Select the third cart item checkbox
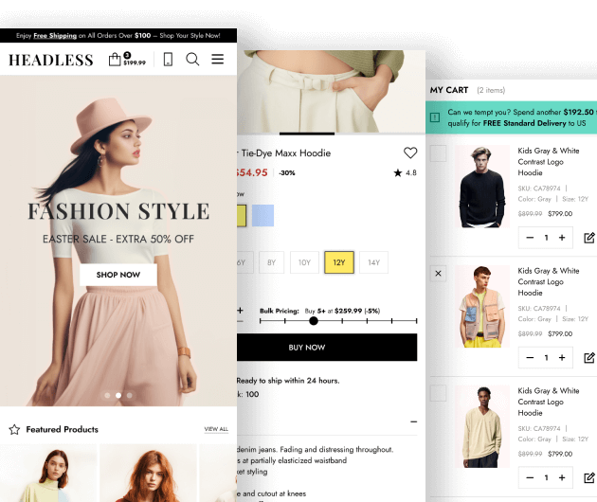This screenshot has height=502, width=597. click(x=438, y=392)
